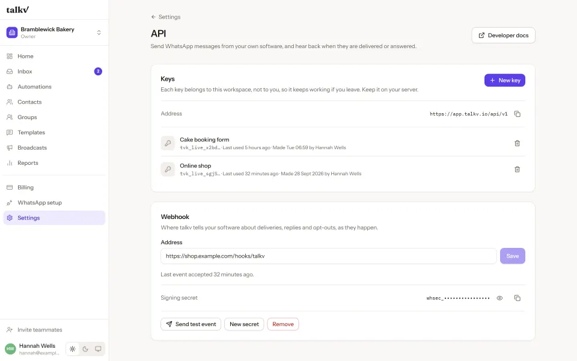Click the Broadcasts megaphone icon

click(x=10, y=148)
